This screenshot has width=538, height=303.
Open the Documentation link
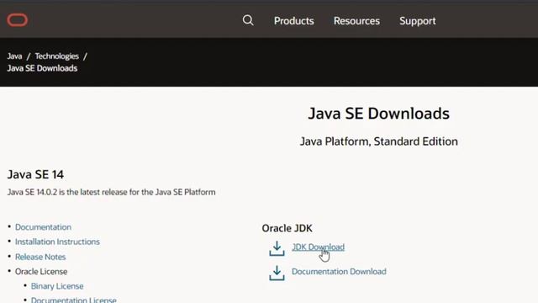(x=43, y=227)
